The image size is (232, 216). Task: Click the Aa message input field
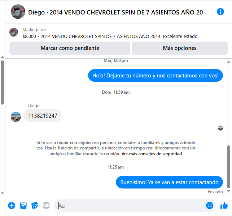pyautogui.click(x=131, y=206)
